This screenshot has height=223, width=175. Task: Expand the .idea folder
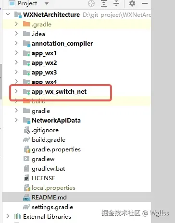[16, 34]
